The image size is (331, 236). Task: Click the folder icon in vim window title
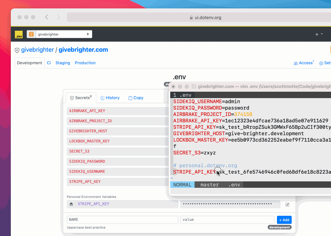tap(194, 86)
